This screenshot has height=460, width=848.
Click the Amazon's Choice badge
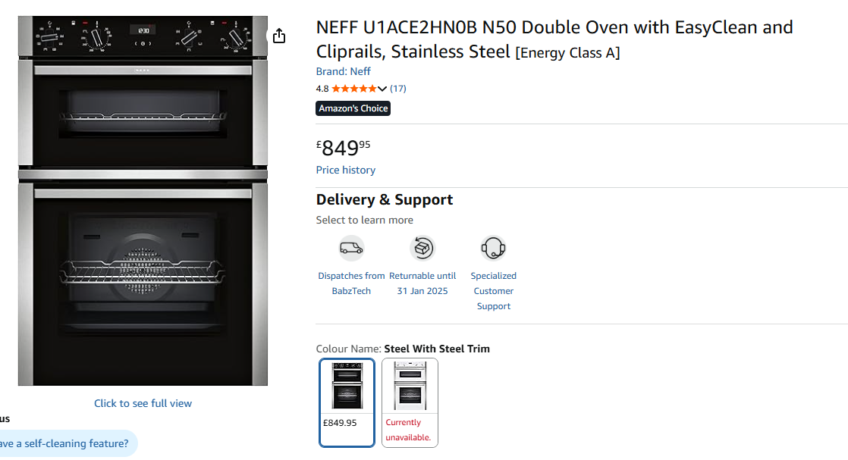(x=353, y=108)
